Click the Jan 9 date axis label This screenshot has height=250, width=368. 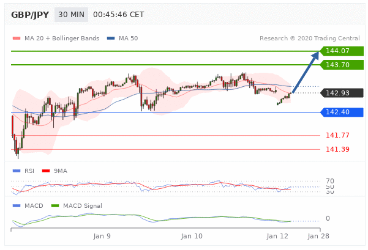[102, 236]
